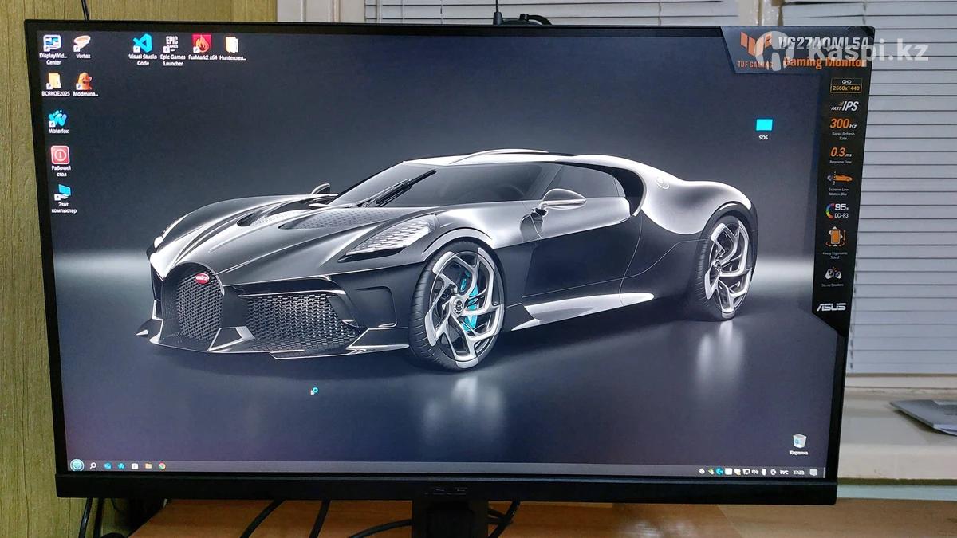This screenshot has height=538, width=957.
Task: Open the Vortex mod manager shortcut
Action: tap(82, 44)
